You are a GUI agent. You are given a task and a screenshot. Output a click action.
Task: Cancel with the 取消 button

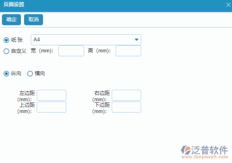pyautogui.click(x=34, y=20)
